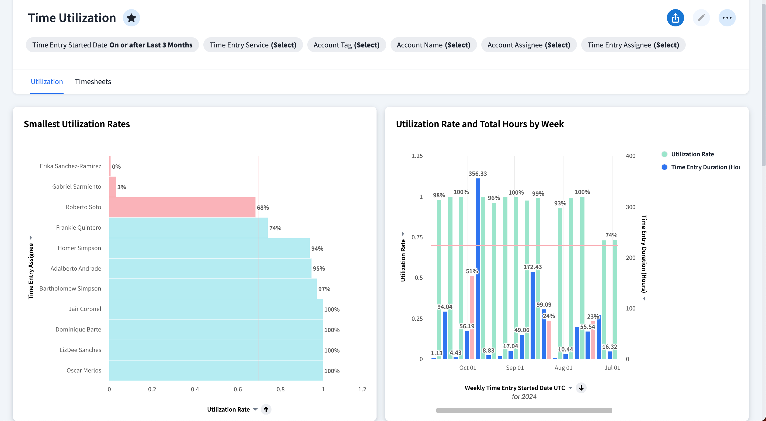Click Account Name filter pill
Screen dimensions: 766x421
(x=433, y=45)
